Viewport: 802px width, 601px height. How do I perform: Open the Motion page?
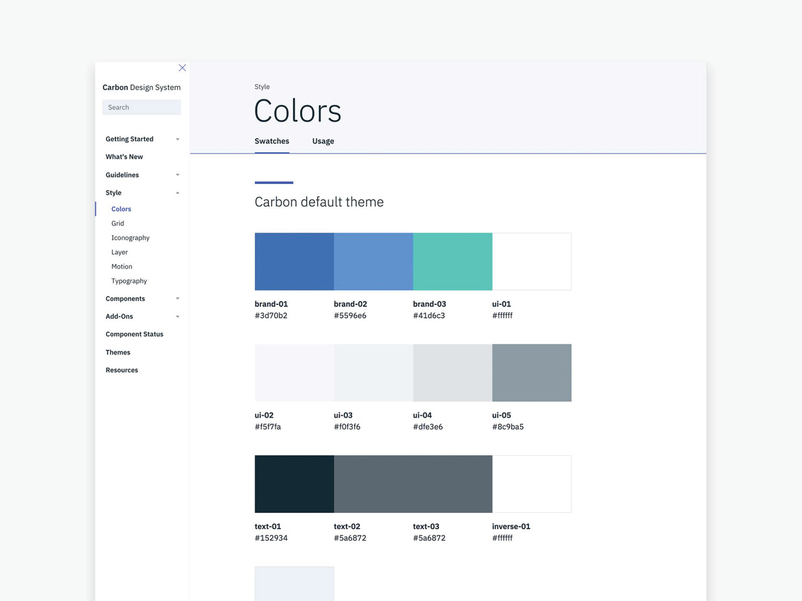point(122,266)
